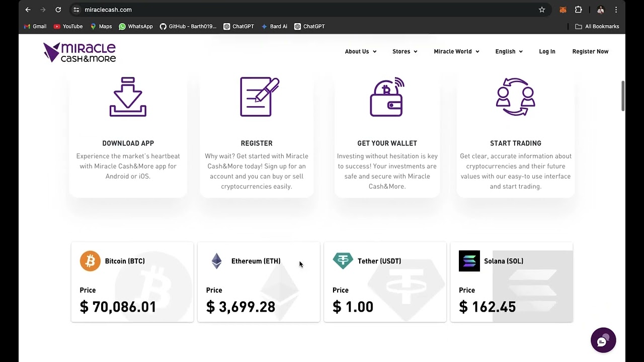The height and width of the screenshot is (362, 644).
Task: Reload the current page
Action: click(58, 10)
